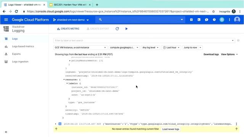Click the browser back arrow

[x=4, y=11]
